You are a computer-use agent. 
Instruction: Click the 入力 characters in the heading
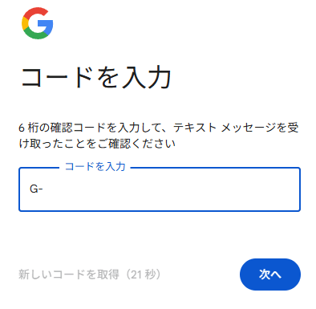[x=146, y=77]
